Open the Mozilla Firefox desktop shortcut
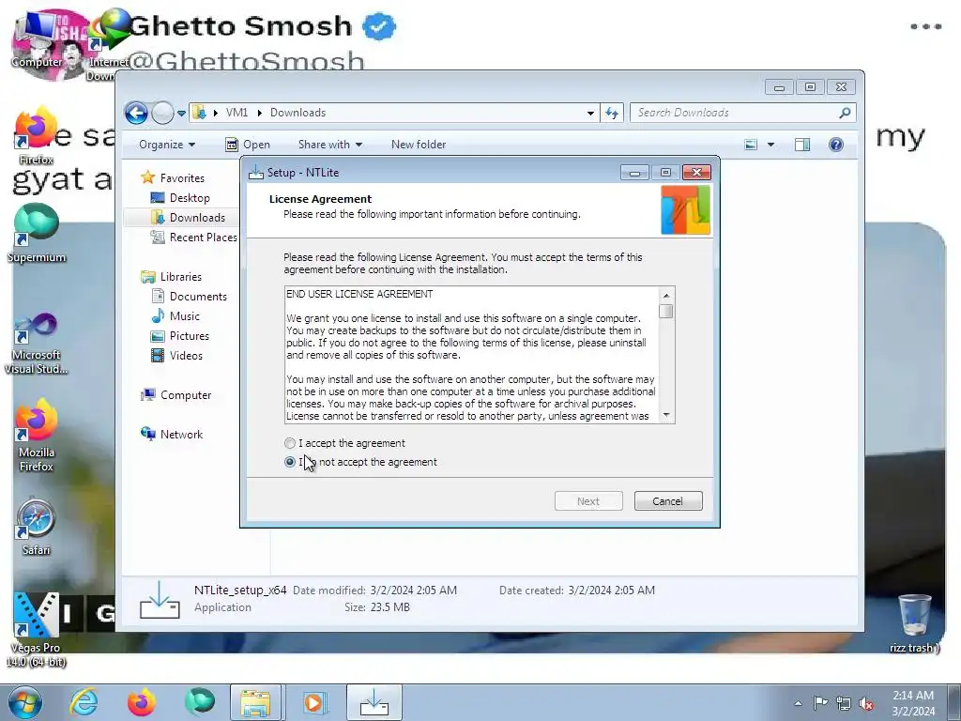This screenshot has width=961, height=721. click(x=37, y=436)
